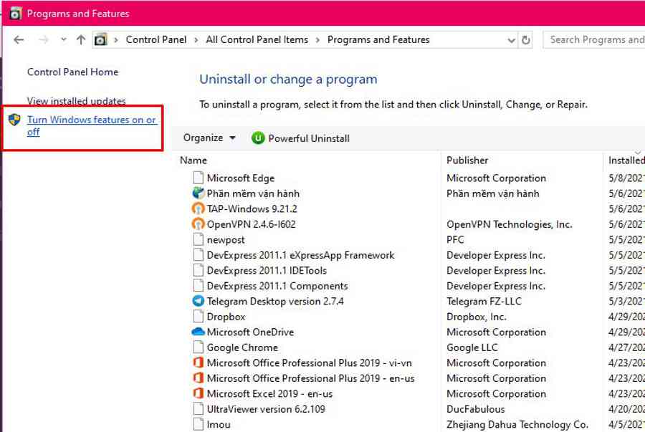Image resolution: width=645 pixels, height=432 pixels.
Task: Select the Imou program name
Action: pos(219,425)
